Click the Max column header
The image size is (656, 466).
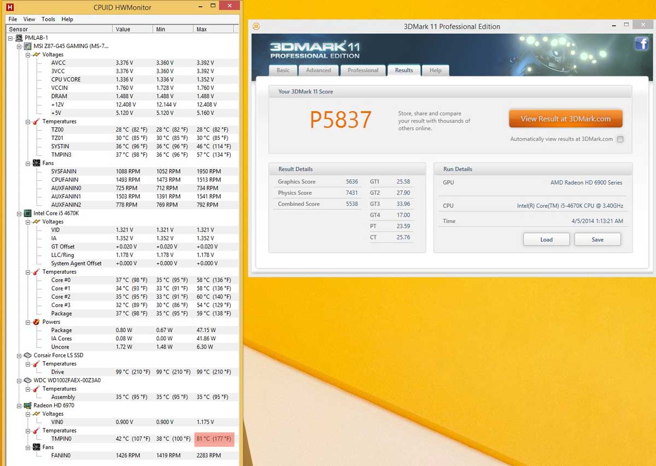(x=216, y=29)
